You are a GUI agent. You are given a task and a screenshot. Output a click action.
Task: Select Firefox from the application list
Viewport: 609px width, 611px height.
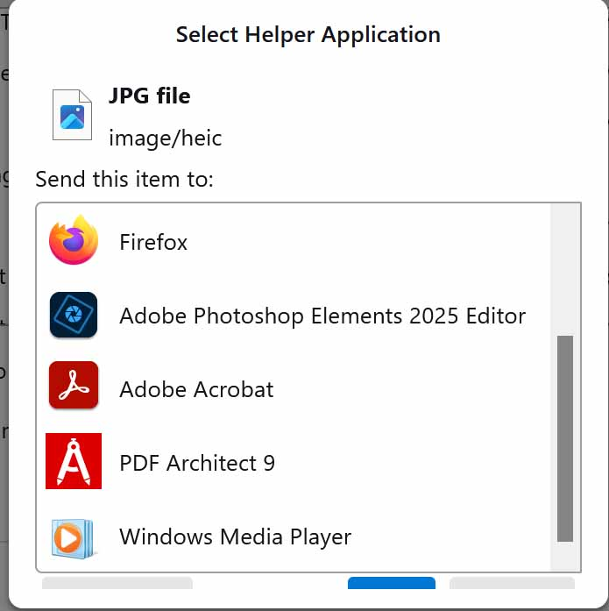(153, 242)
